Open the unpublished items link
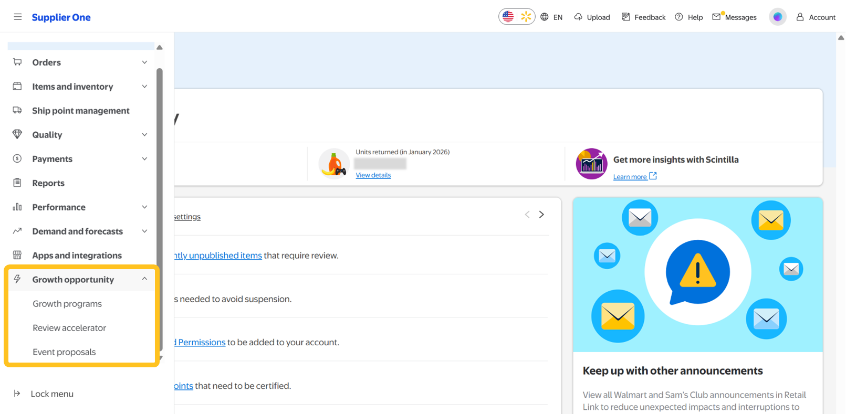 click(x=218, y=256)
